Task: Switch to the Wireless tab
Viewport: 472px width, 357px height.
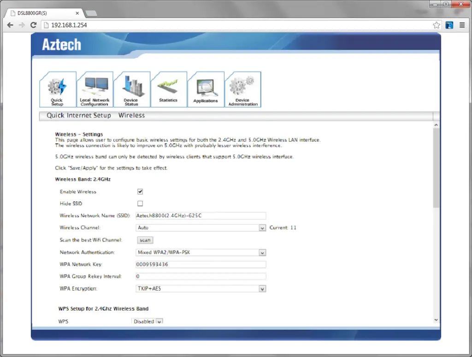Action: click(131, 116)
